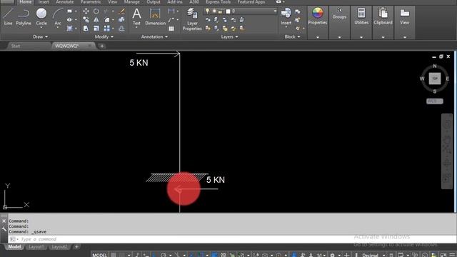Insert a Table from Annotation panel
The image size is (457, 257).
(x=171, y=29)
